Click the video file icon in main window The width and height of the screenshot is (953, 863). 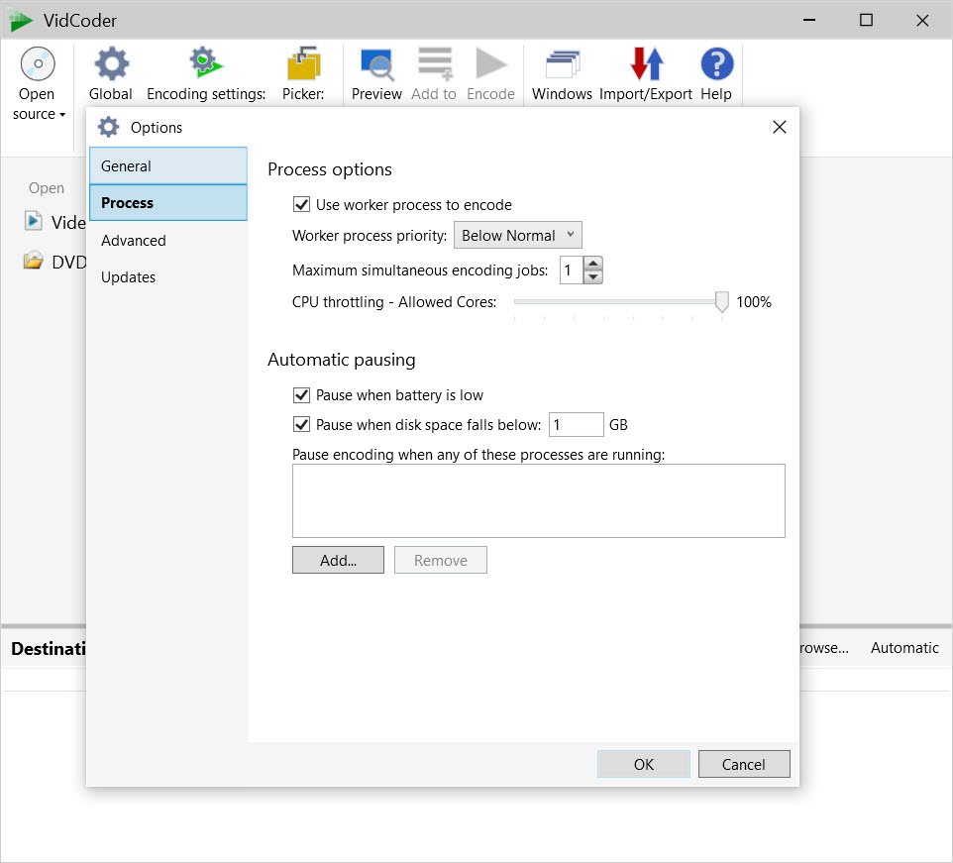coord(34,221)
